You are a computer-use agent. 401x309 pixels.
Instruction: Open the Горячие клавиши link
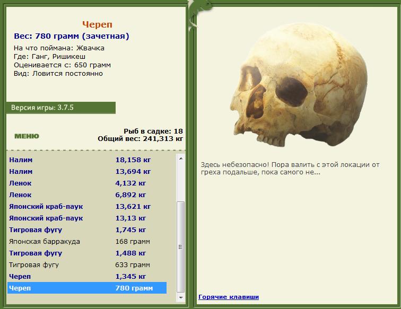coord(229,297)
